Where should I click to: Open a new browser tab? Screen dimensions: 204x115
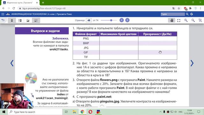43,3
